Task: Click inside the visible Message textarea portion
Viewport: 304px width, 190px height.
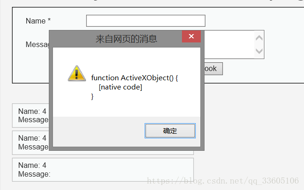Action: point(229,44)
